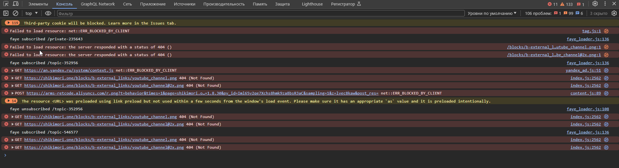Switch to the GraphQL Network tab
619x168 pixels.
(98, 4)
